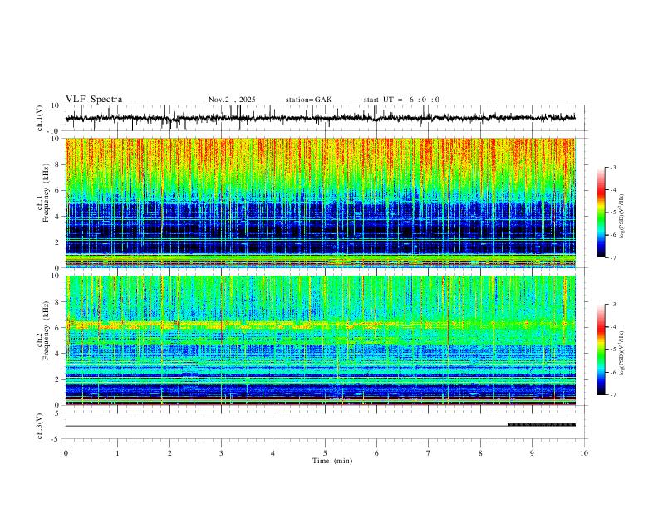658x508 pixels.
Task: Click the "-5" tick on ch.2 colorbar
Action: click(613, 349)
